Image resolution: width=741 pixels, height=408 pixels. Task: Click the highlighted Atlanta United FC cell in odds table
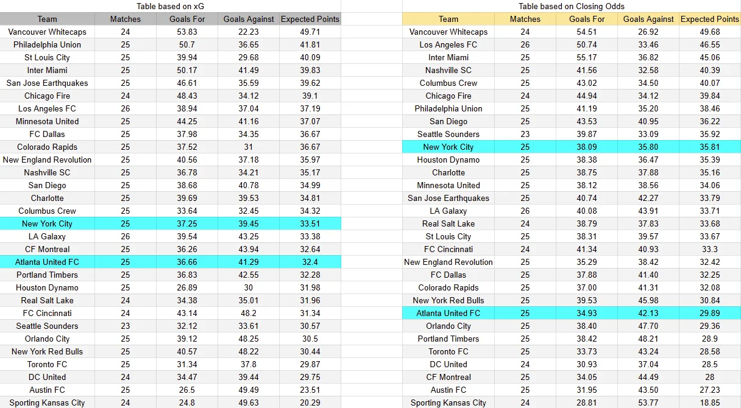pyautogui.click(x=448, y=313)
